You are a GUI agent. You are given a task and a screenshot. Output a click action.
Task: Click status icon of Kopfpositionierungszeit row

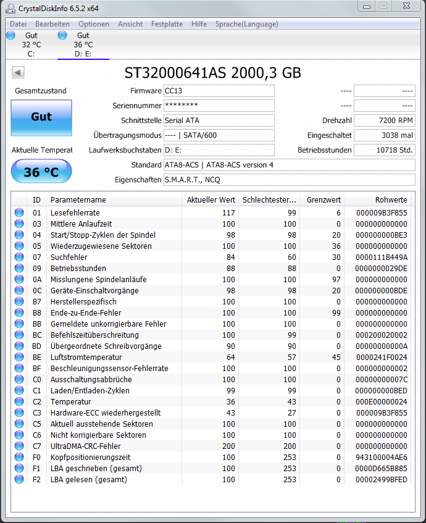tap(19, 457)
